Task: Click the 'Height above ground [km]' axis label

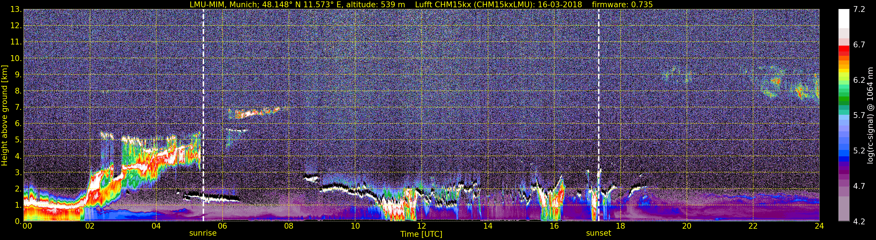Action: [4, 116]
